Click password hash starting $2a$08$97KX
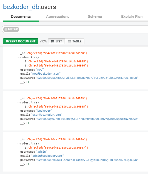The width and height of the screenshot is (148, 174). [87, 78]
